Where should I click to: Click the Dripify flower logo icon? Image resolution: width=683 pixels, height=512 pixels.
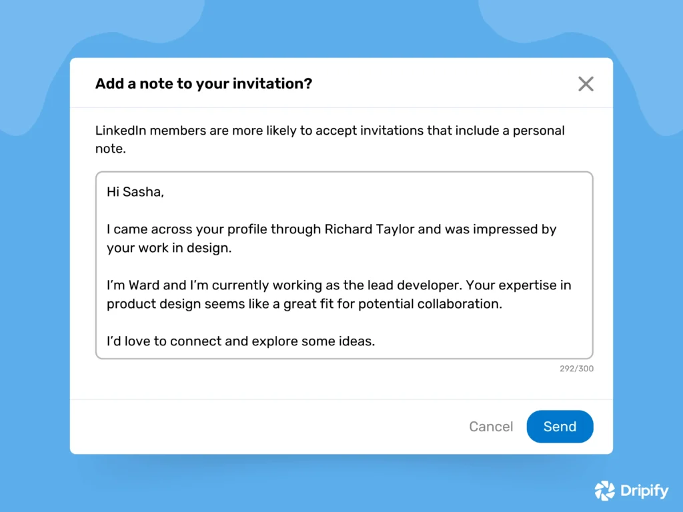604,491
